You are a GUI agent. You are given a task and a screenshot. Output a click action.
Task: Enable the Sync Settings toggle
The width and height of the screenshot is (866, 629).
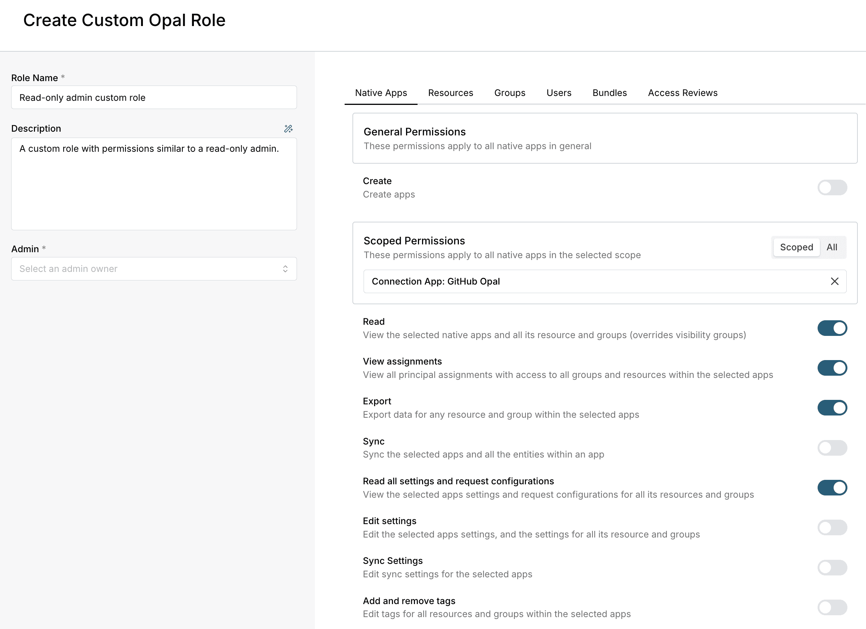tap(832, 568)
